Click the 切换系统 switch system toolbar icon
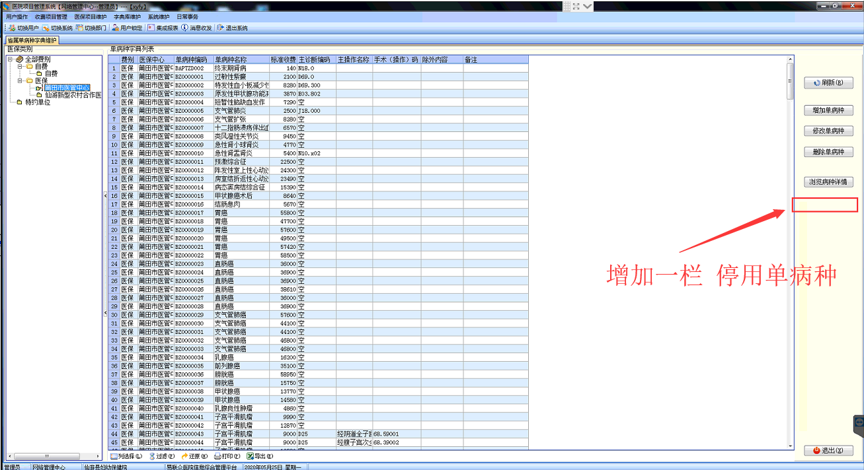 tap(46, 28)
